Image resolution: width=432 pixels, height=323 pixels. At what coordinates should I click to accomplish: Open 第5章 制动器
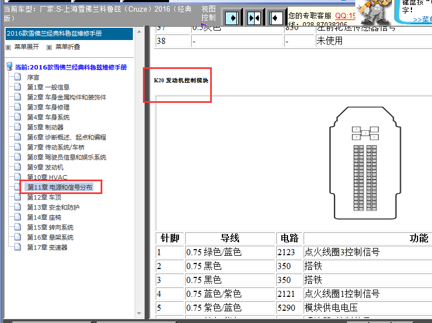pos(45,127)
